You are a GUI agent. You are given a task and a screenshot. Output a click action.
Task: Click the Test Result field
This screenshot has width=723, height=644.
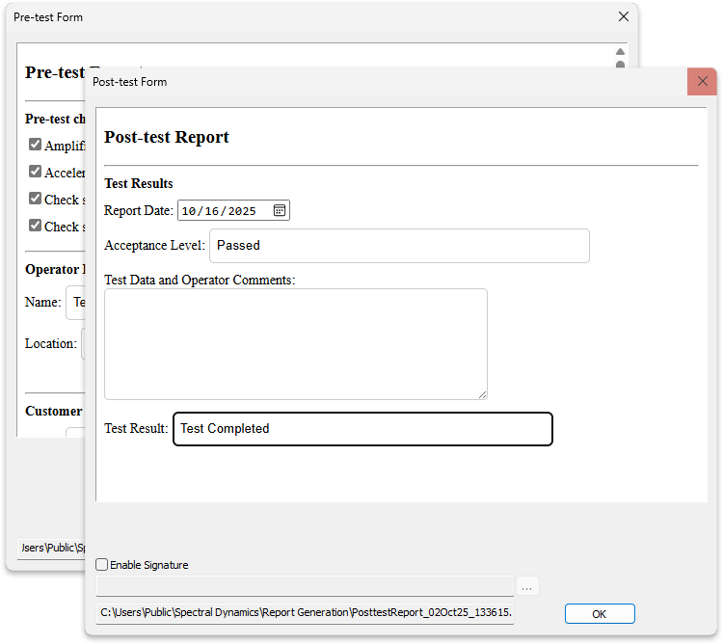[x=362, y=429]
